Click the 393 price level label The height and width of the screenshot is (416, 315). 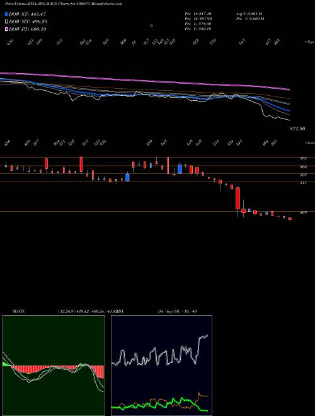coord(303,158)
